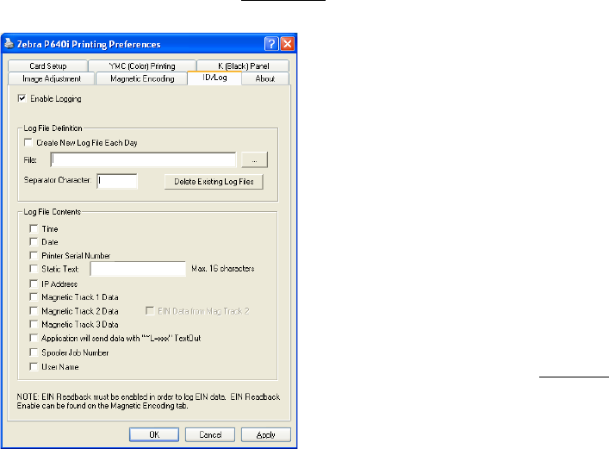Click the Cancel button
Screen dimensions: 609x449
(210, 434)
